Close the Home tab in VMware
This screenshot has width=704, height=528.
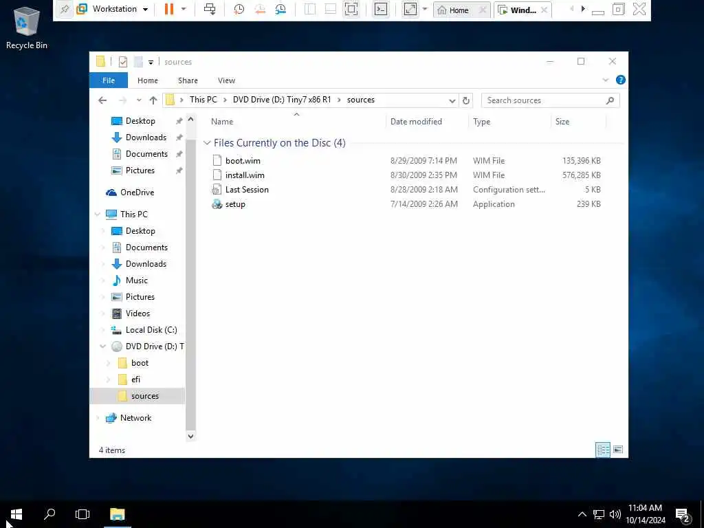point(483,10)
